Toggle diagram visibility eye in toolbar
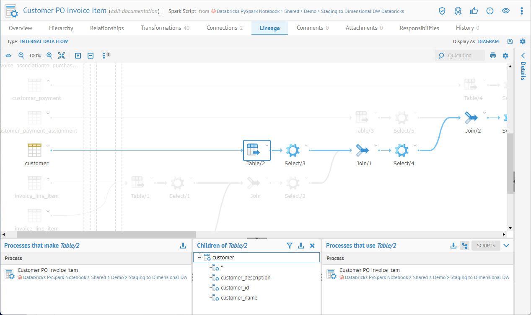The width and height of the screenshot is (531, 315). point(8,56)
